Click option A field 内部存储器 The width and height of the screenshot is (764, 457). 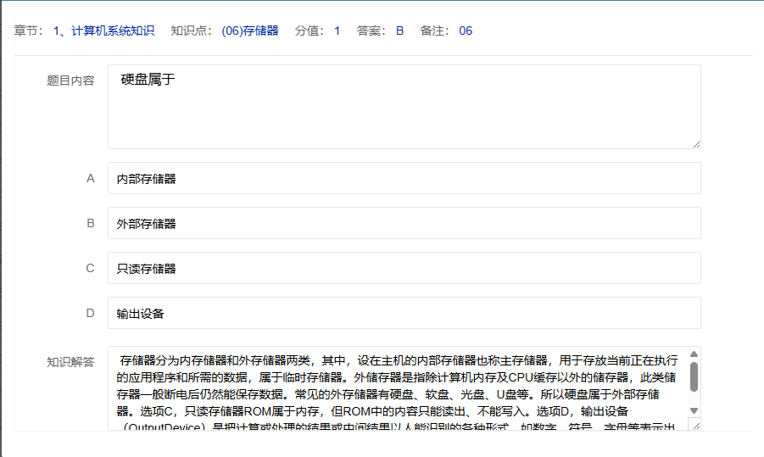pos(404,179)
